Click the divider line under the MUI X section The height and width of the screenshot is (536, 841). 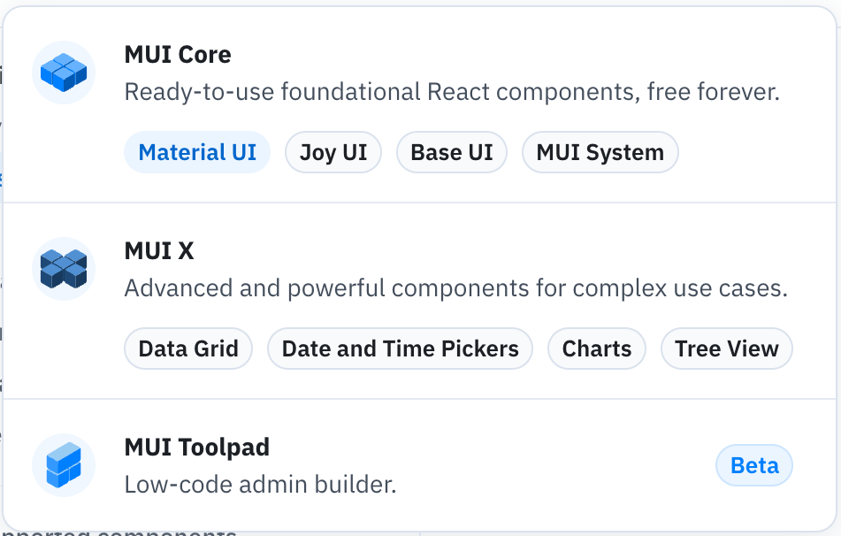419,399
